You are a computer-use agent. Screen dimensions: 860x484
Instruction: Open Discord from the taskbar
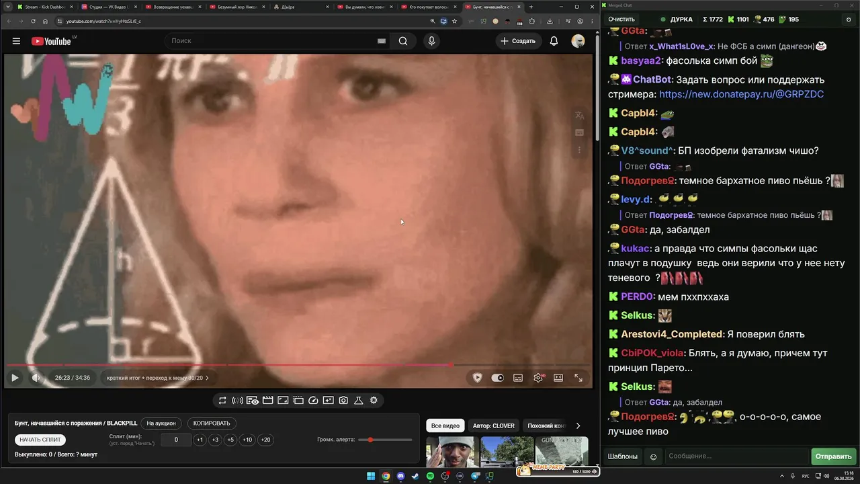[x=401, y=477]
